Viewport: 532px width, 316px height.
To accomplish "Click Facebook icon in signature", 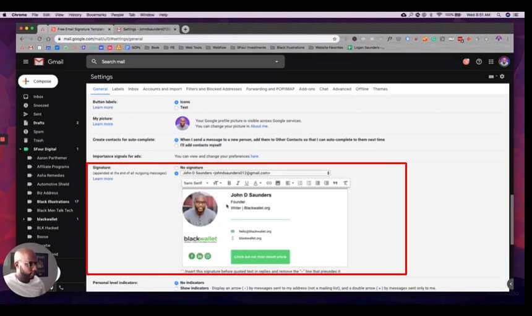I will (192, 256).
